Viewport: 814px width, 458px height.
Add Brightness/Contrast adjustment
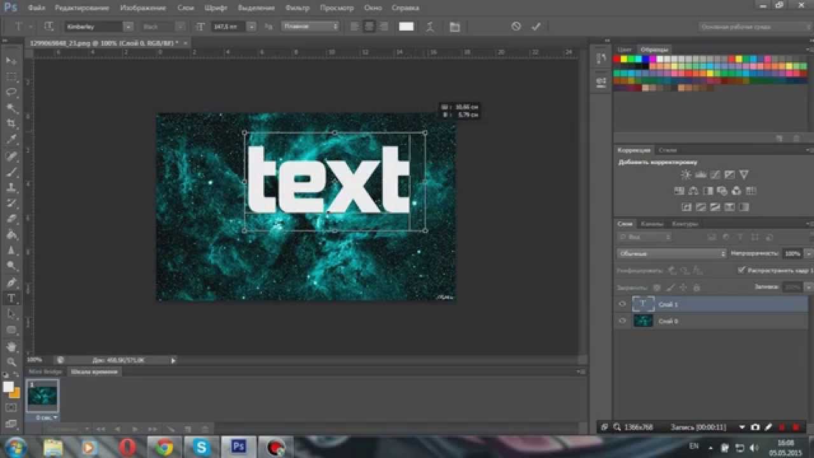click(686, 175)
